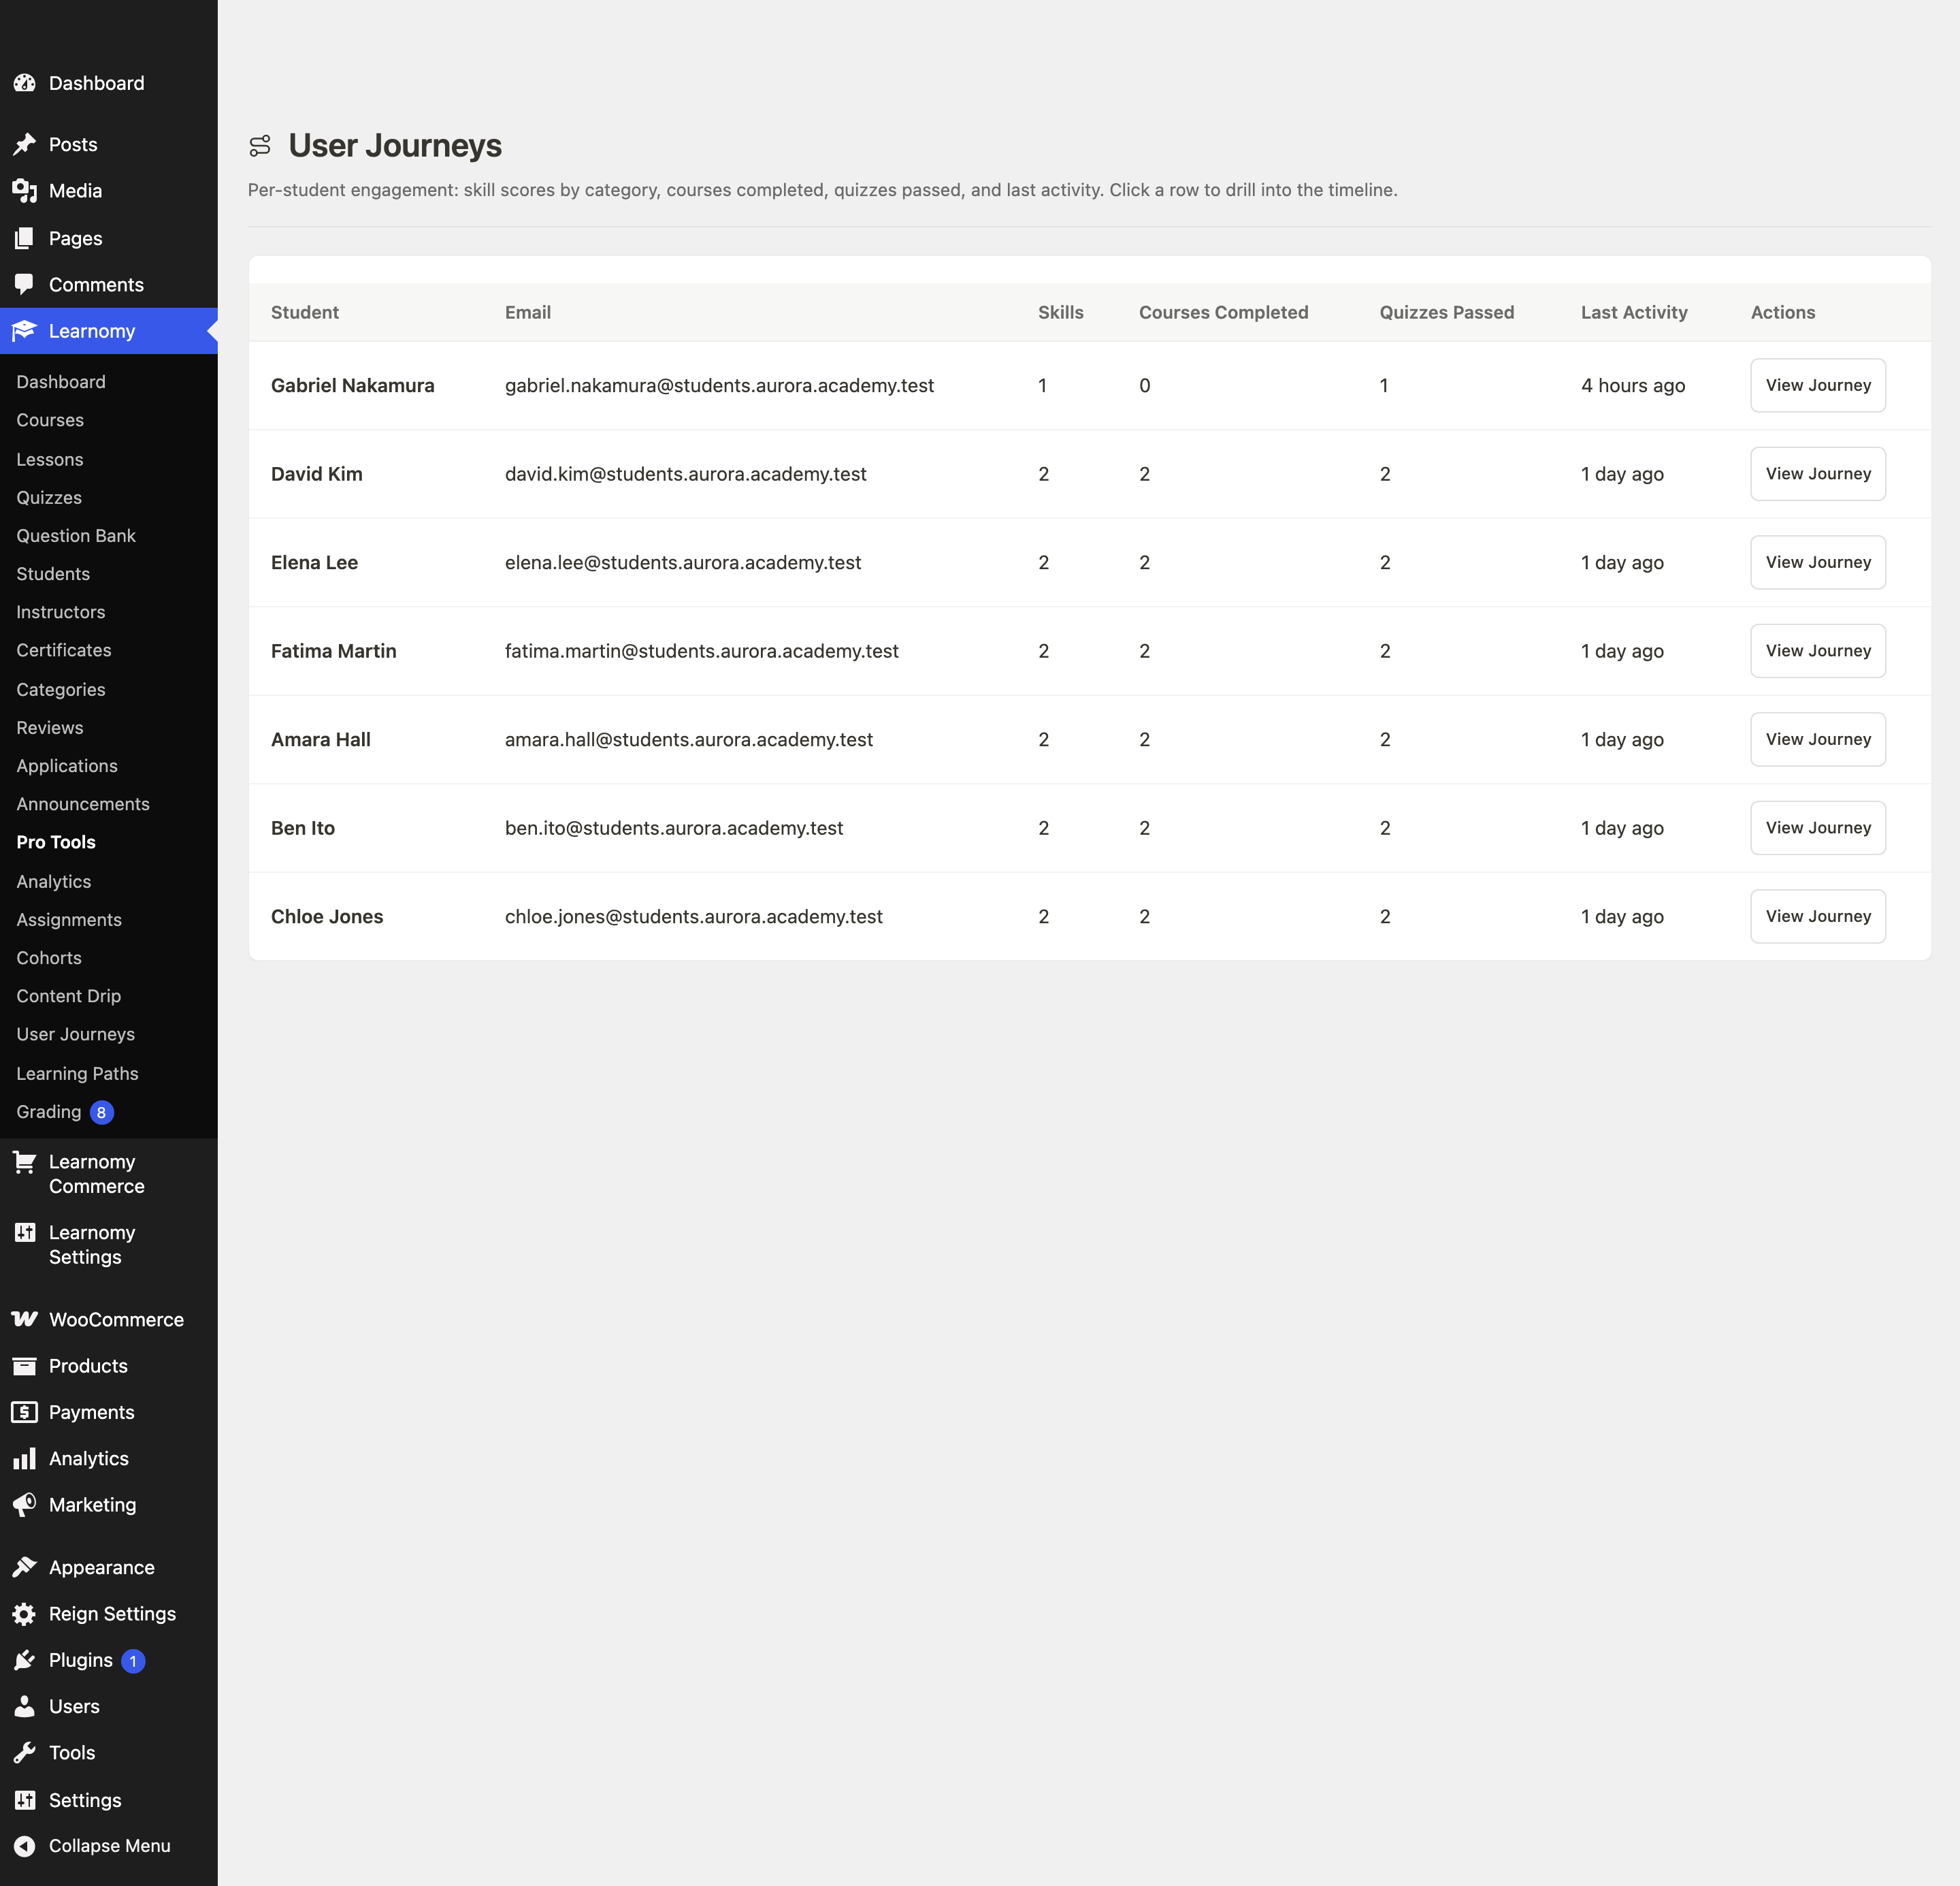View Journey for Gabriel Nakamura
Viewport: 1960px width, 1886px height.
1818,385
